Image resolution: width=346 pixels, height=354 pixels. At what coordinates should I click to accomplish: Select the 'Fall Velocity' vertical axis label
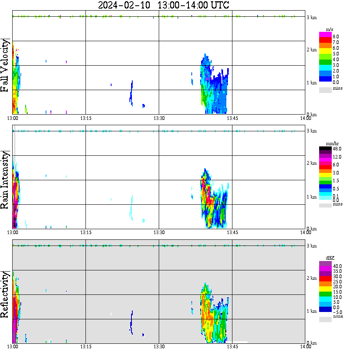pyautogui.click(x=4, y=65)
